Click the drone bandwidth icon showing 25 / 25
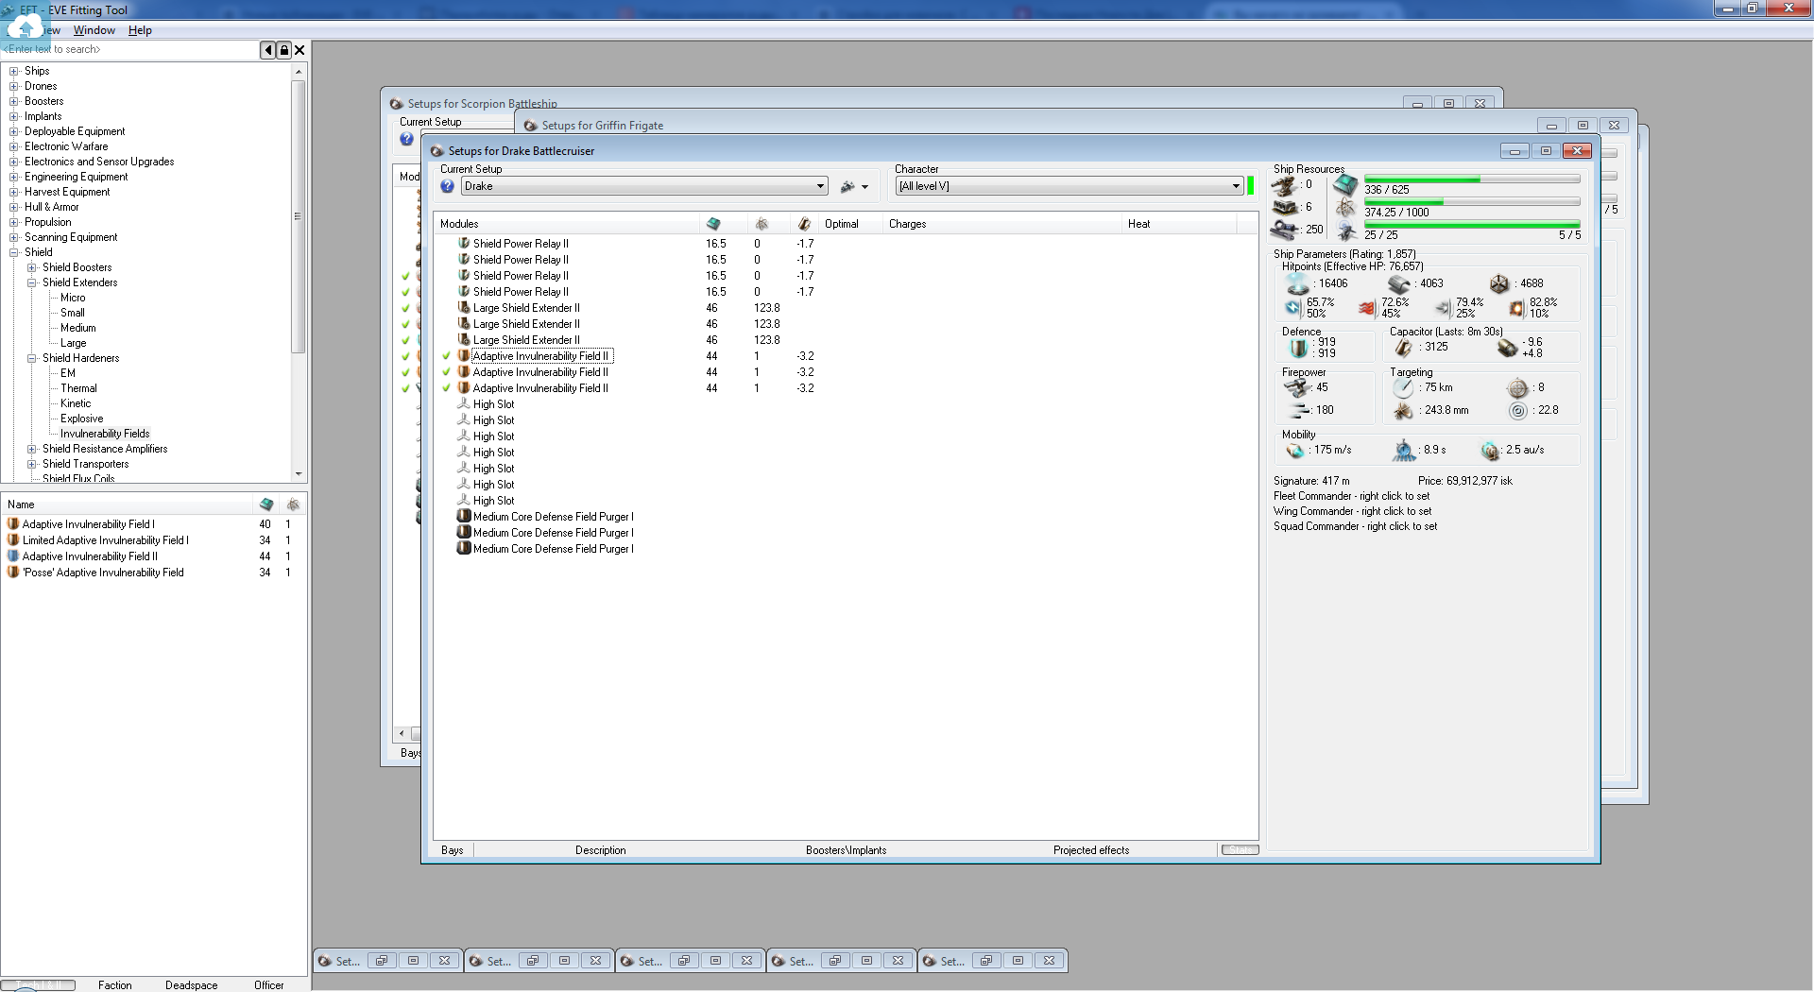This screenshot has height=992, width=1814. pos(1346,231)
